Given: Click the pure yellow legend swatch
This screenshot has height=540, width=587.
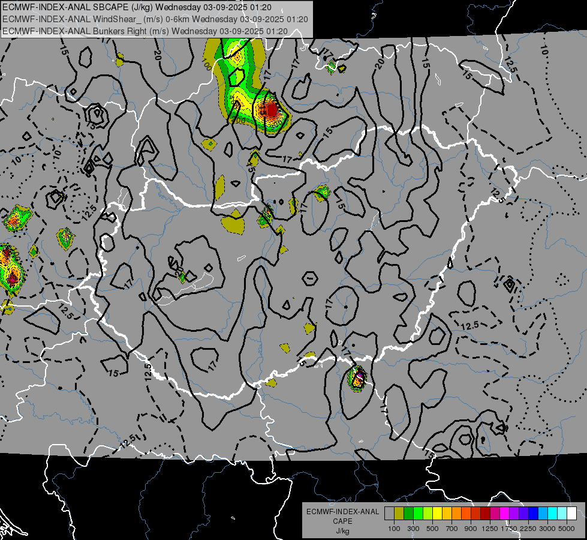Looking at the screenshot, I should (437, 514).
